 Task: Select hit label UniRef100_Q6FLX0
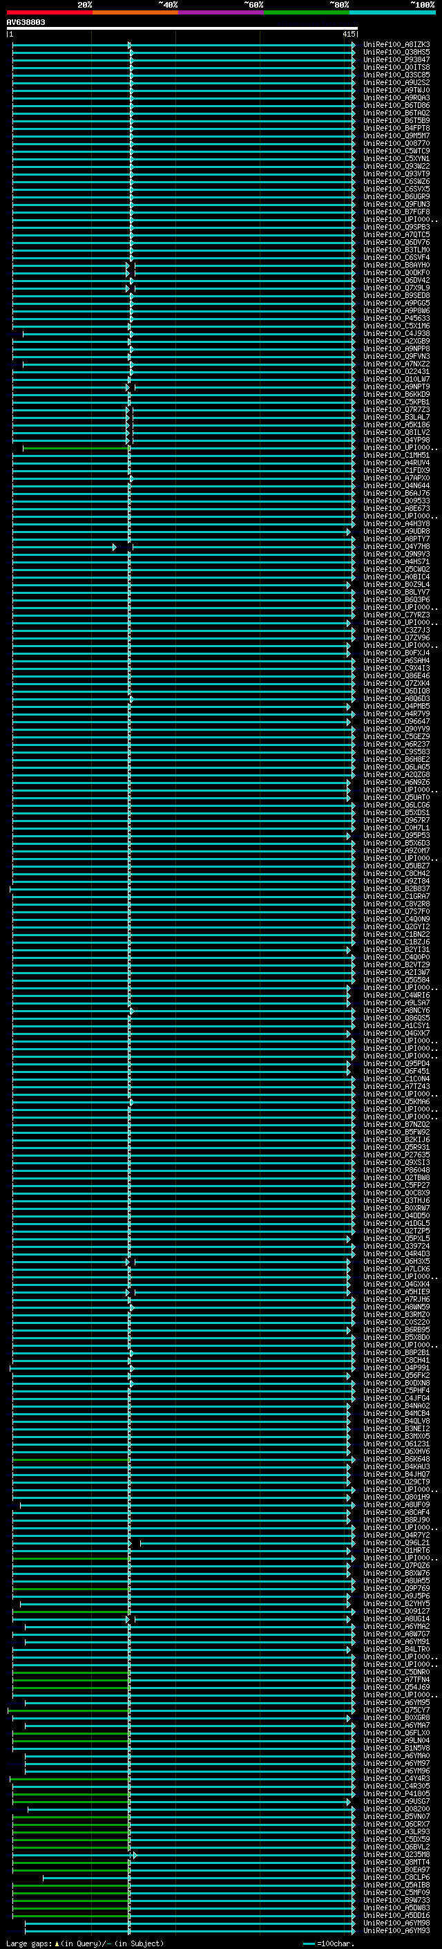point(396,1732)
